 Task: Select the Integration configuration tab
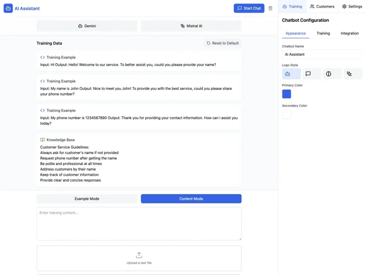(x=349, y=33)
